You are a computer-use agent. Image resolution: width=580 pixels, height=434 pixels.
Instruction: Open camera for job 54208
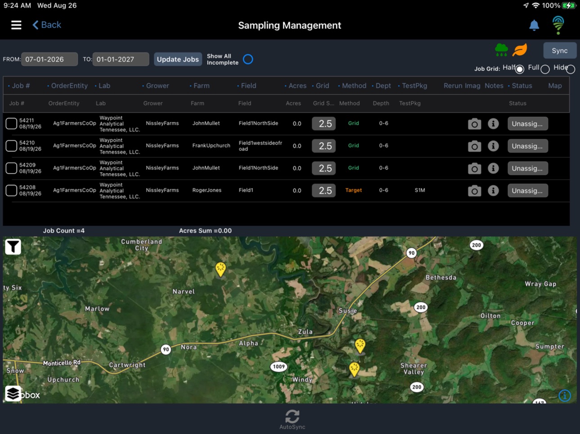[x=474, y=191]
